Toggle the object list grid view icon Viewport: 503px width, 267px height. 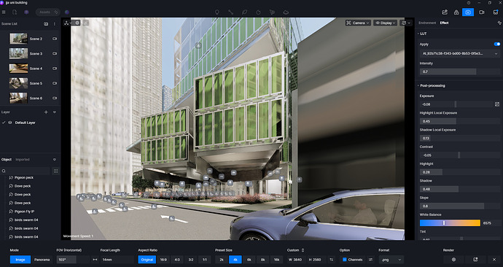click(55, 171)
